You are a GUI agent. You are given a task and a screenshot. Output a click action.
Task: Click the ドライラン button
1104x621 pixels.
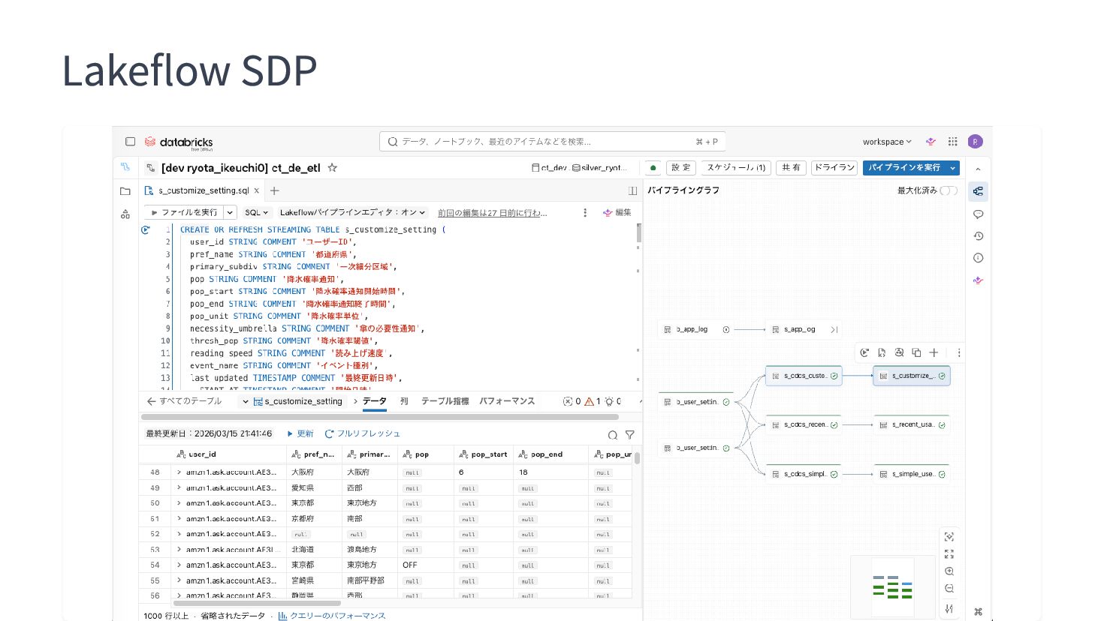(834, 168)
